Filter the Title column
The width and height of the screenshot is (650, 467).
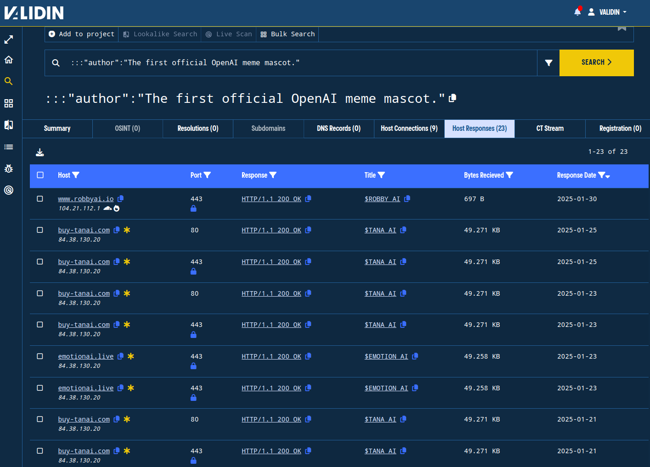pos(381,175)
